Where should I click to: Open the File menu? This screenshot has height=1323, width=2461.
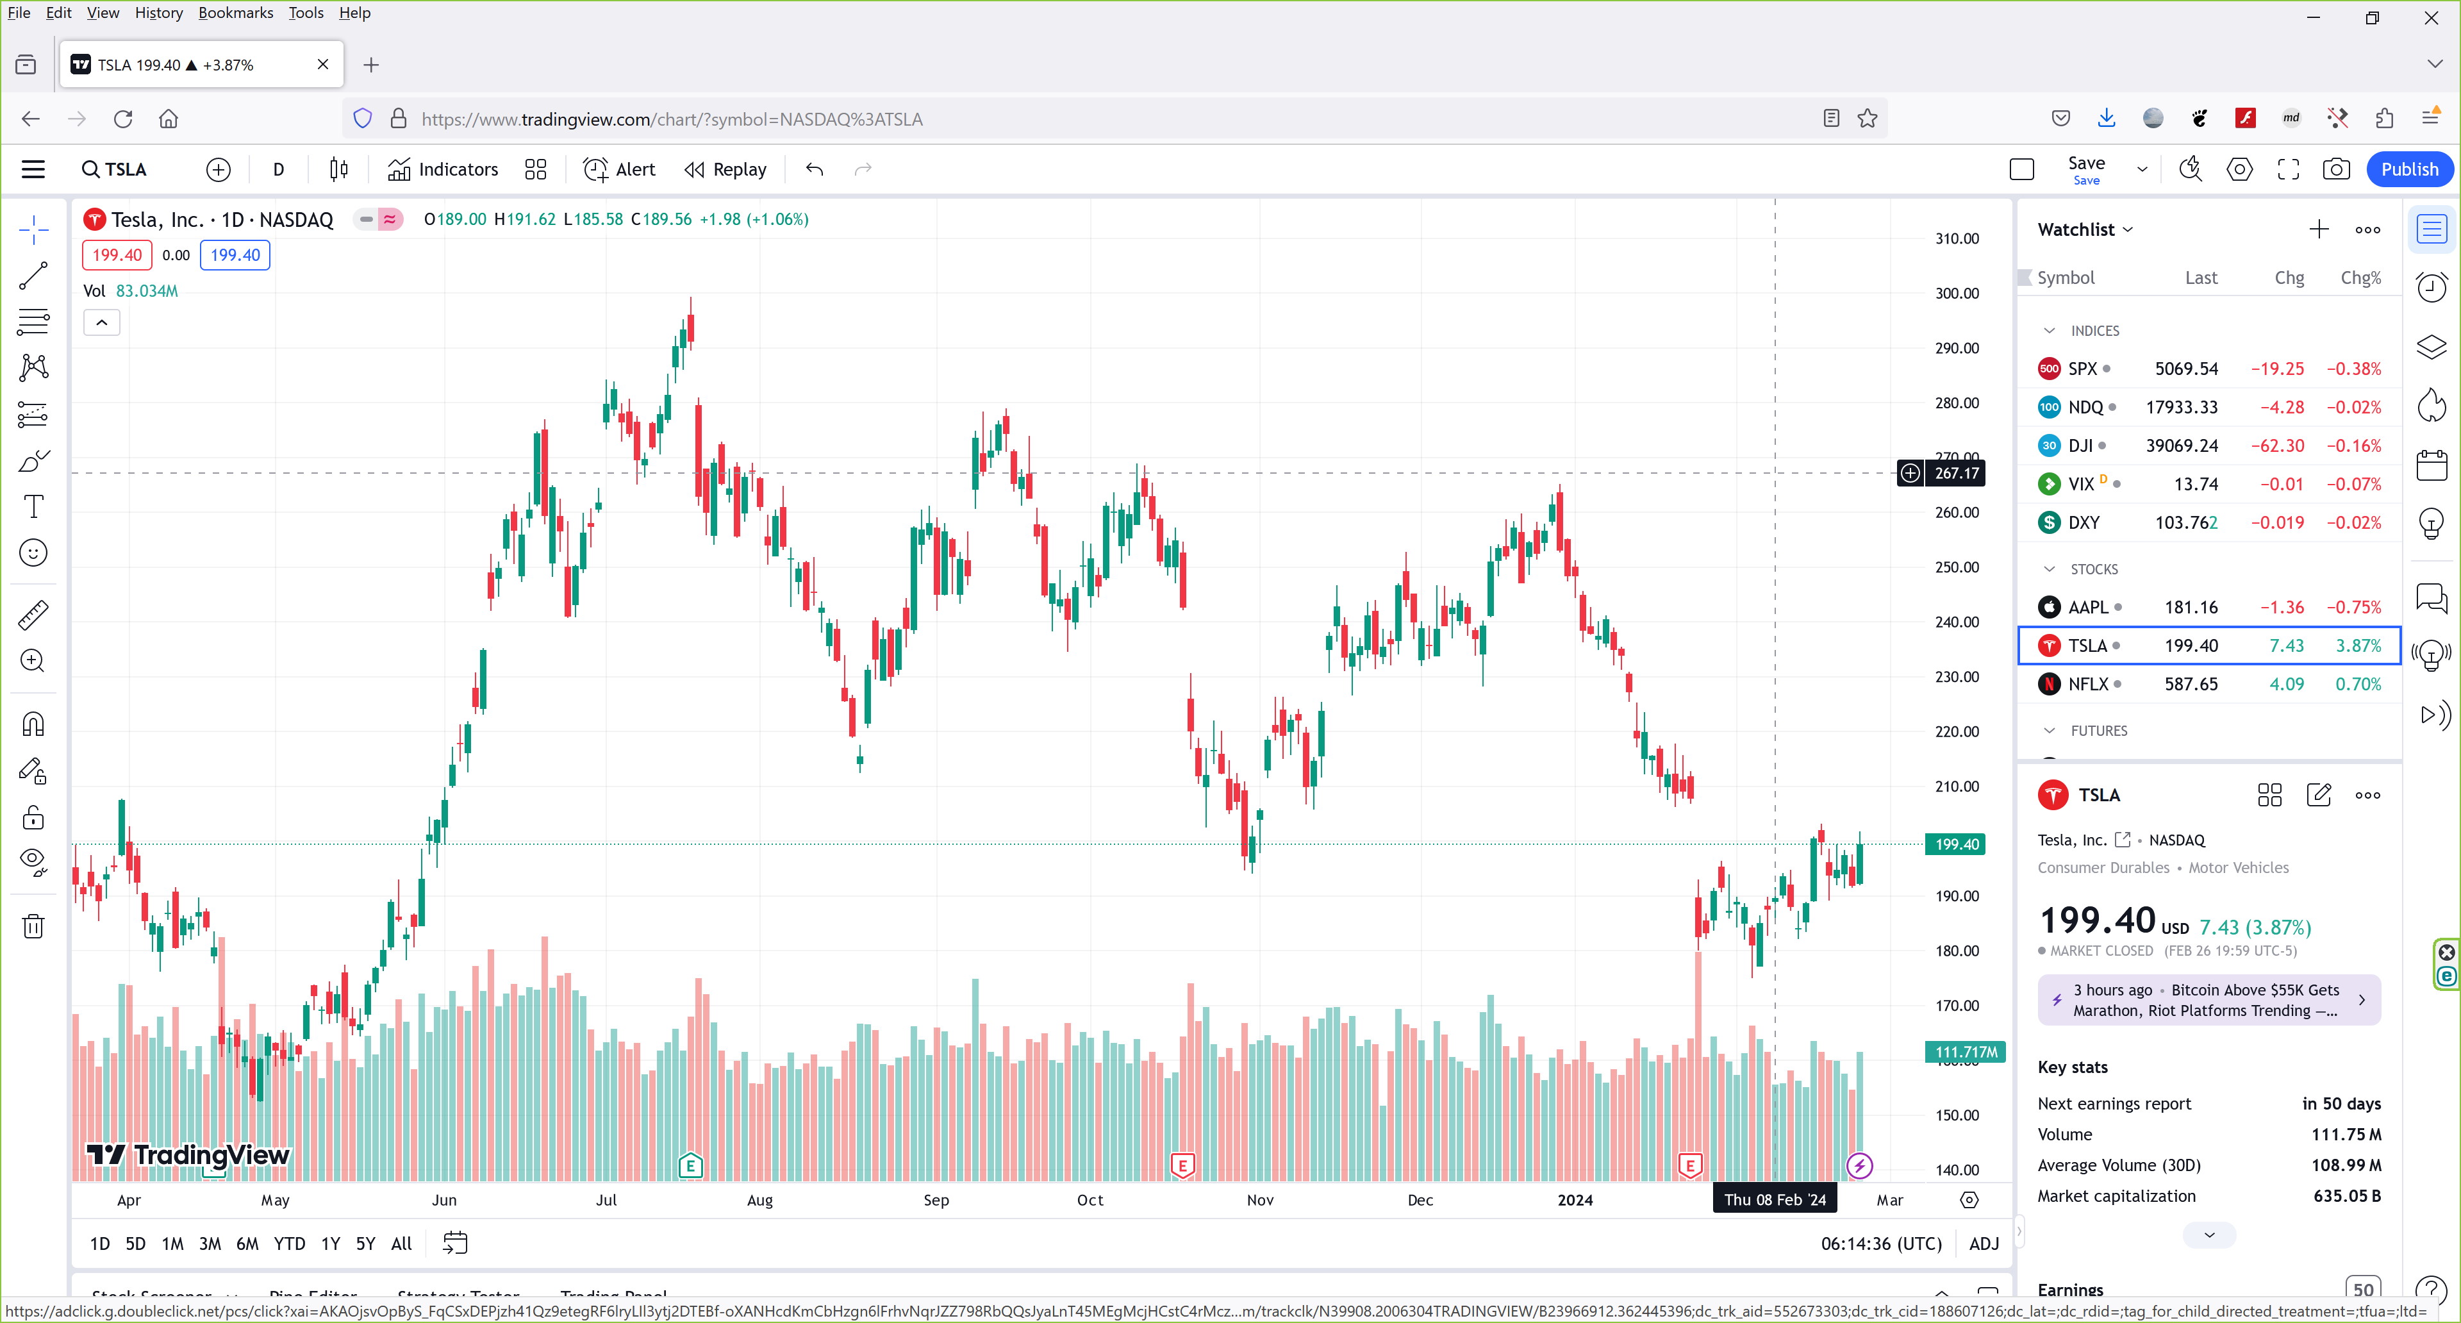tap(18, 12)
